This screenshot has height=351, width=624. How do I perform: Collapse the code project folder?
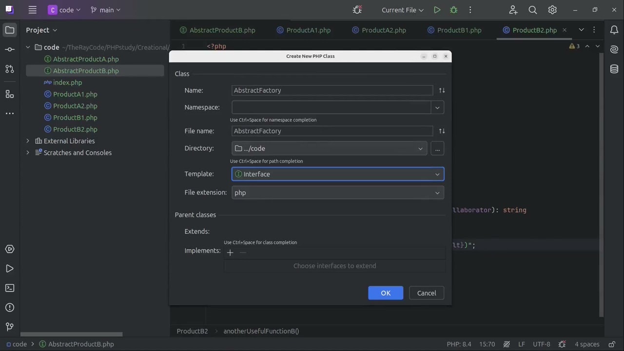28,47
